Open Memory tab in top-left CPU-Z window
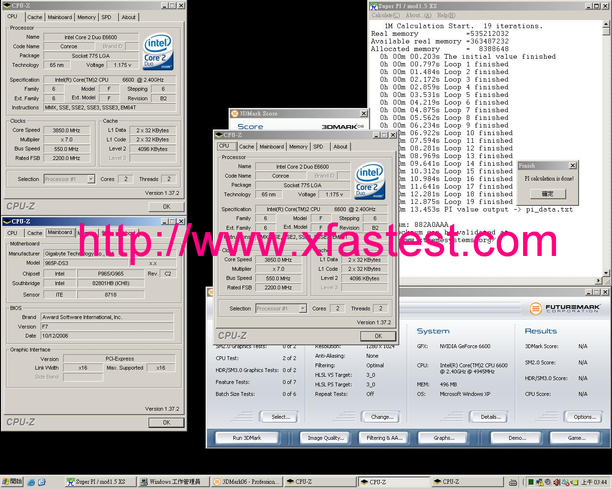 click(87, 17)
